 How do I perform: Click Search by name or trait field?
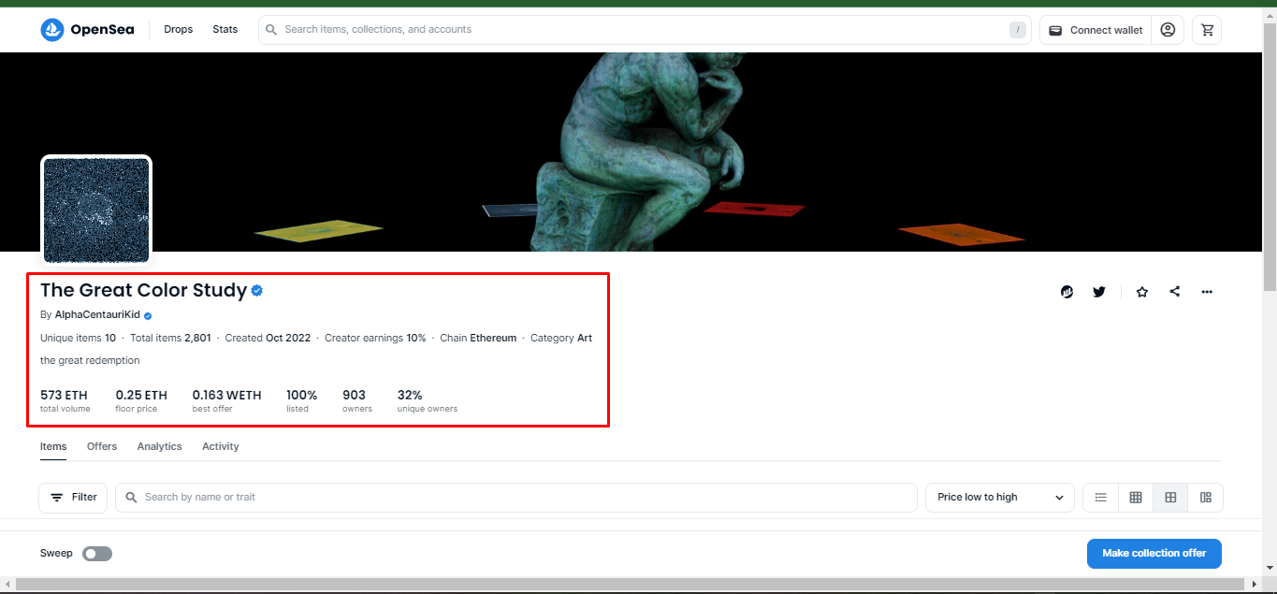[x=516, y=498]
